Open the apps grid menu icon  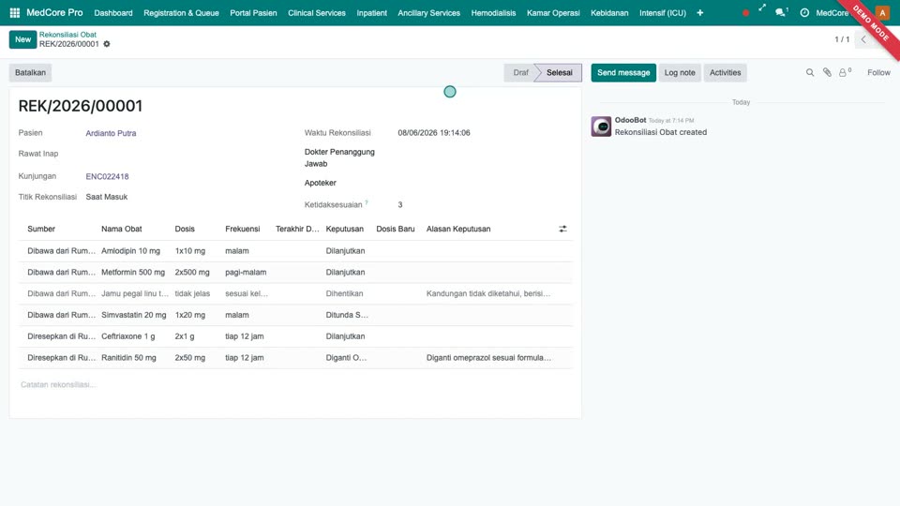click(15, 12)
